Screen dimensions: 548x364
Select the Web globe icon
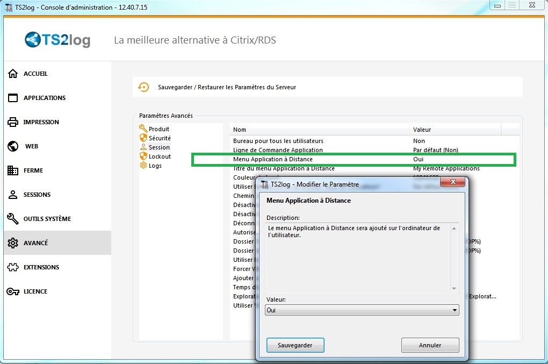[13, 146]
